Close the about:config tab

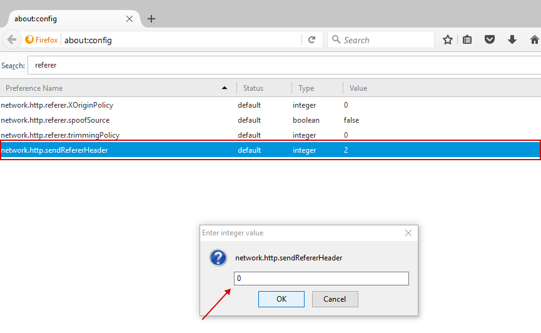129,19
